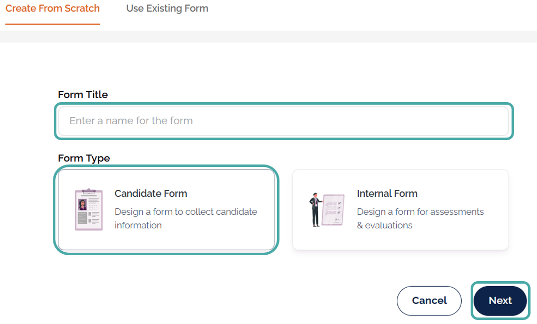537x324 pixels.
Task: Click the 'Form Type' section label
Action: click(84, 159)
